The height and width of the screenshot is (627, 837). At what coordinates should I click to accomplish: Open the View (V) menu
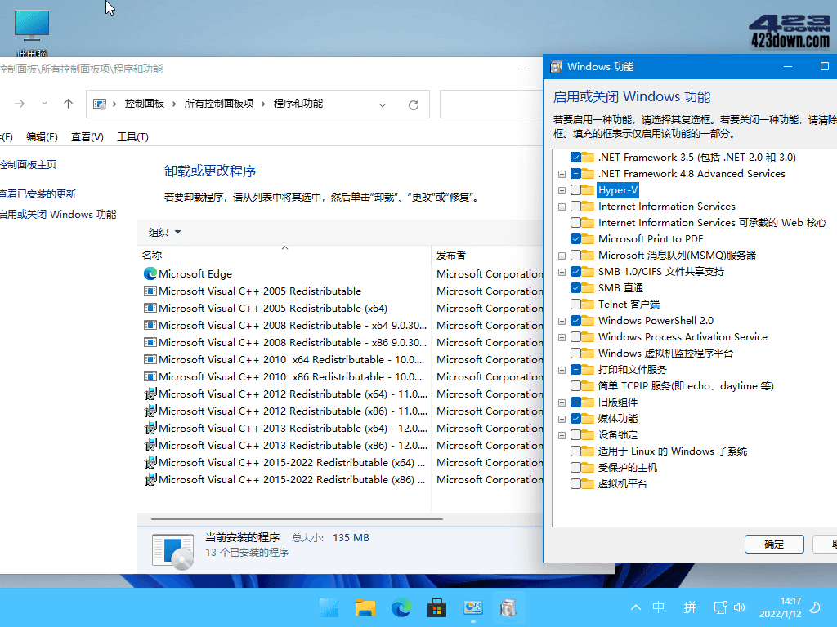pyautogui.click(x=87, y=137)
